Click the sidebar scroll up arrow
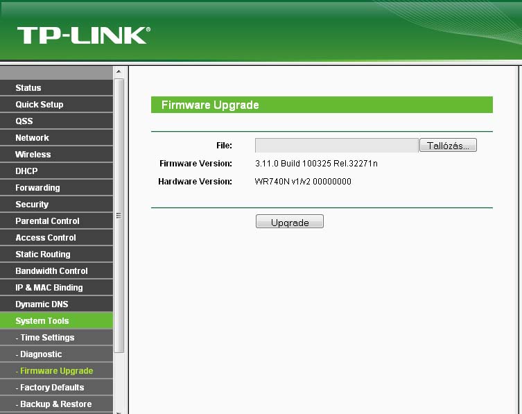522x414 pixels. [x=119, y=71]
